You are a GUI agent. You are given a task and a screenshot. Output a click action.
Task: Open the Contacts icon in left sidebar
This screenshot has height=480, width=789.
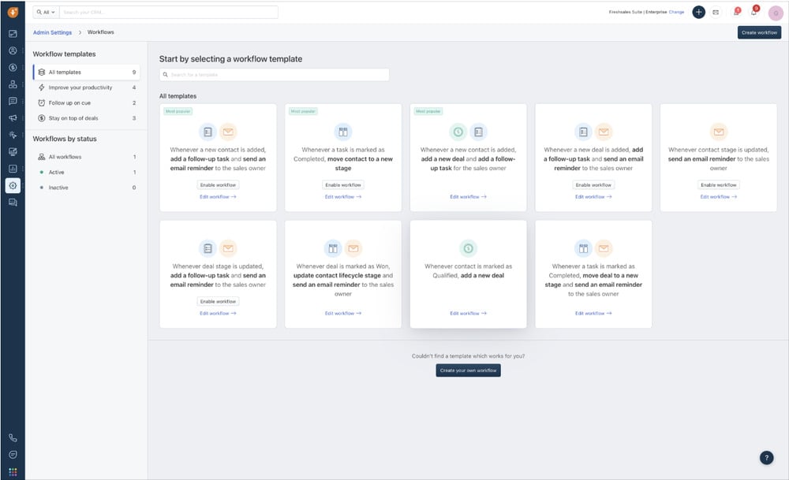click(x=13, y=50)
